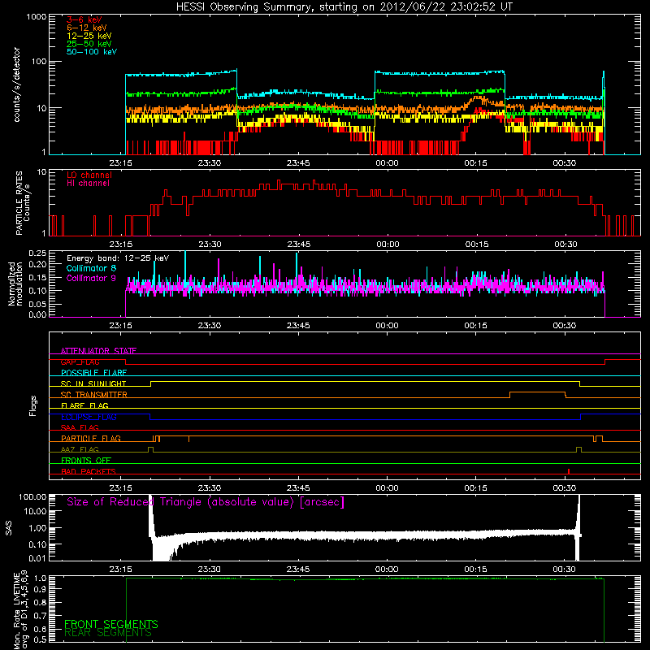Select the FLARE_FLAG label
Screen dimensions: 650x650
84,405
